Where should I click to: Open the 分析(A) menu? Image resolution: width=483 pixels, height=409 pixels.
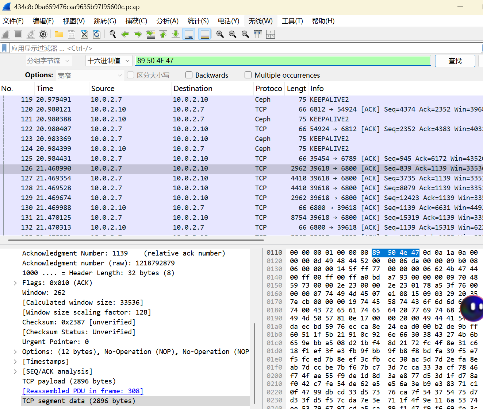click(167, 21)
